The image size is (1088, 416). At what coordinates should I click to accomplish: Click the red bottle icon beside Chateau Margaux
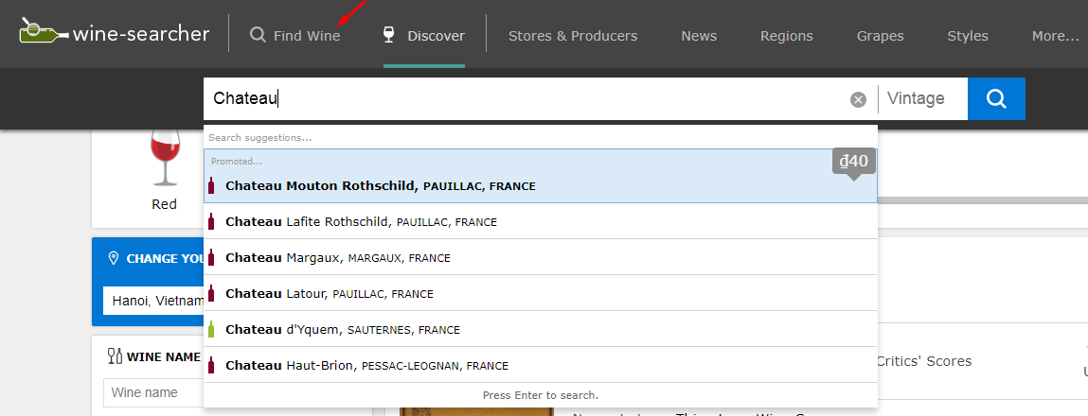point(211,257)
